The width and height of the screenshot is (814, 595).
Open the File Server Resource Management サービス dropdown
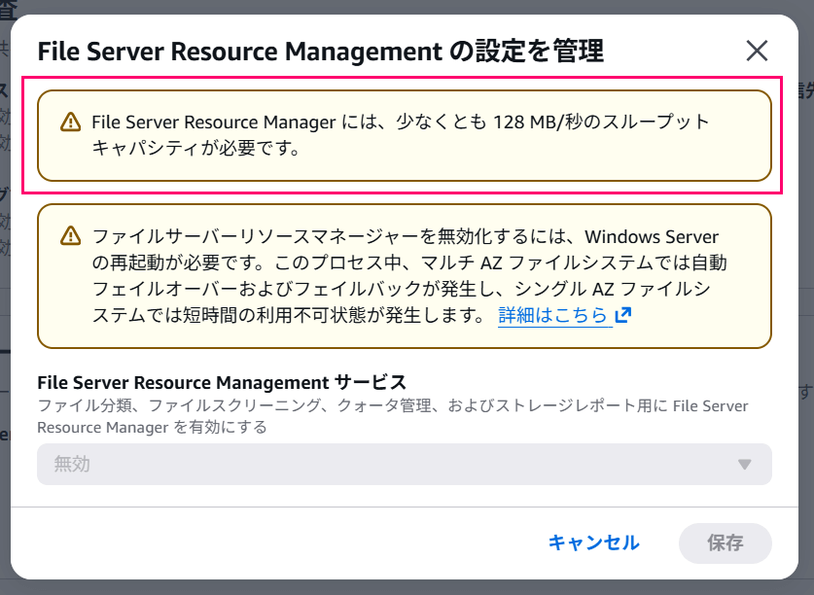404,465
